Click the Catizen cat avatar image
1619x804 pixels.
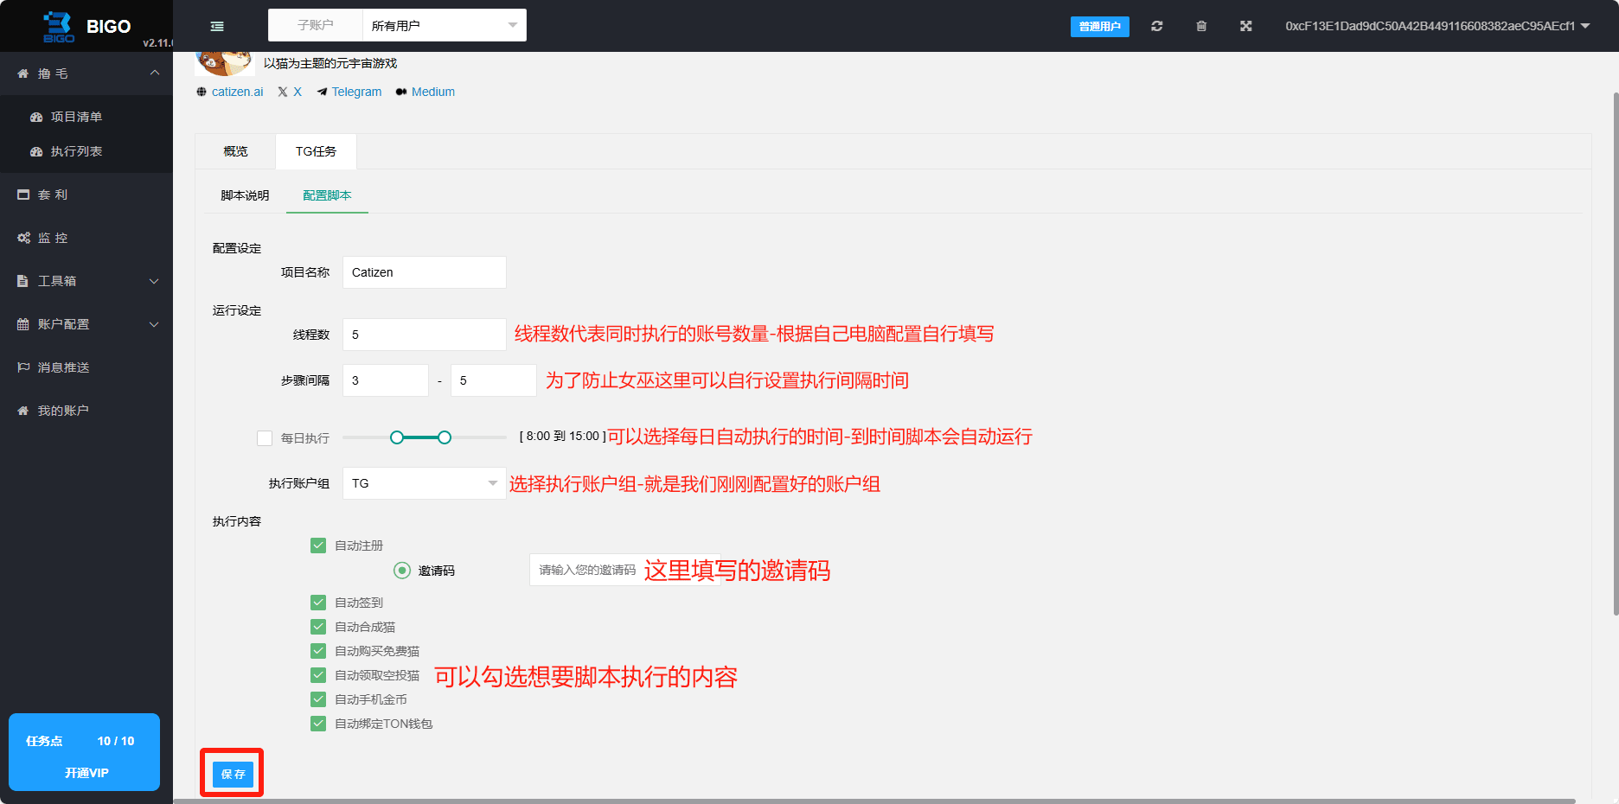point(225,64)
